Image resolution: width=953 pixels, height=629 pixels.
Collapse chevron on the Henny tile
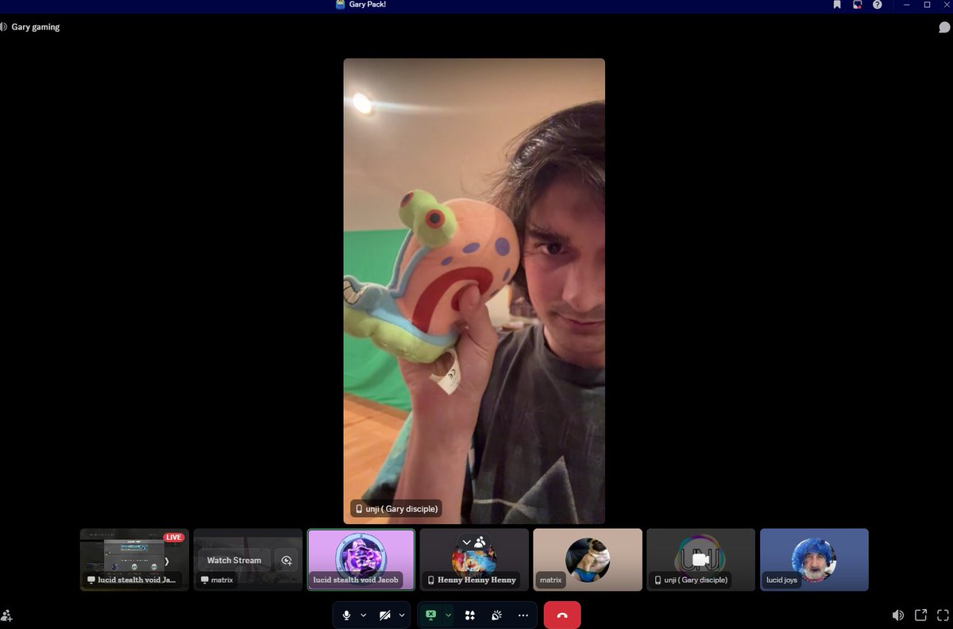(467, 542)
